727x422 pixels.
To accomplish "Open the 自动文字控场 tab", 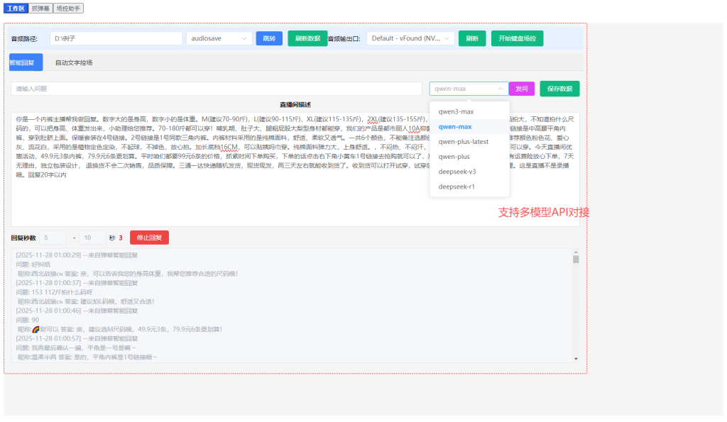I will tap(74, 62).
